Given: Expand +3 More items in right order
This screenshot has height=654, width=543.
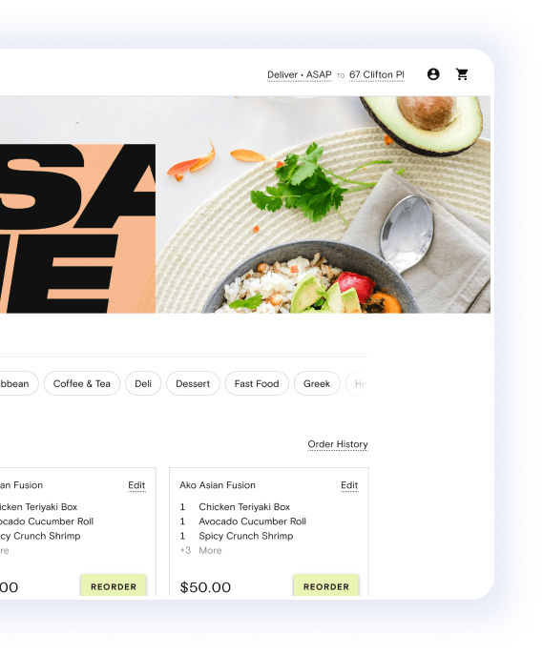Looking at the screenshot, I should click(x=200, y=550).
